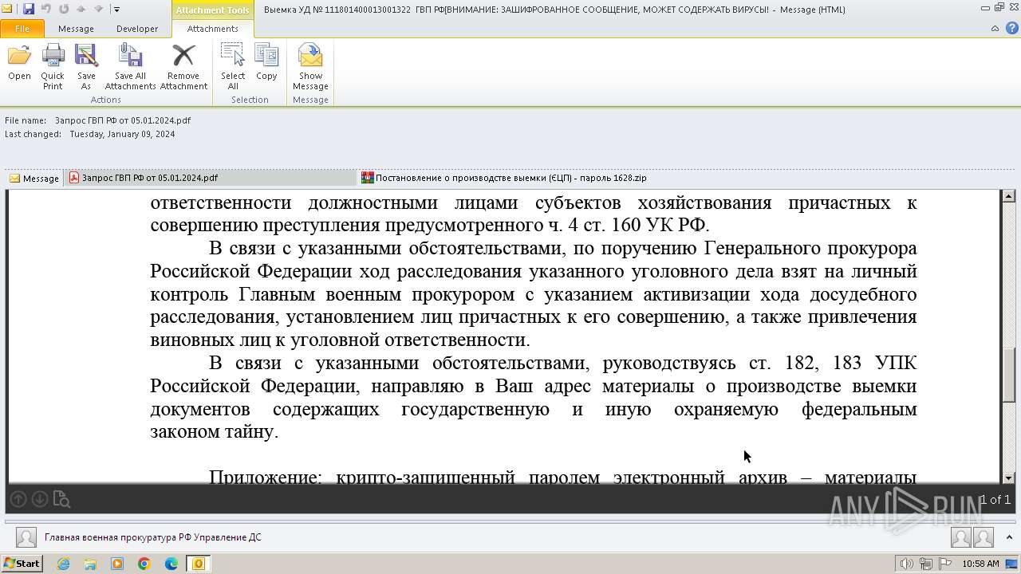This screenshot has width=1021, height=574.
Task: Click the preview scrollbar down arrow
Action: [1008, 478]
